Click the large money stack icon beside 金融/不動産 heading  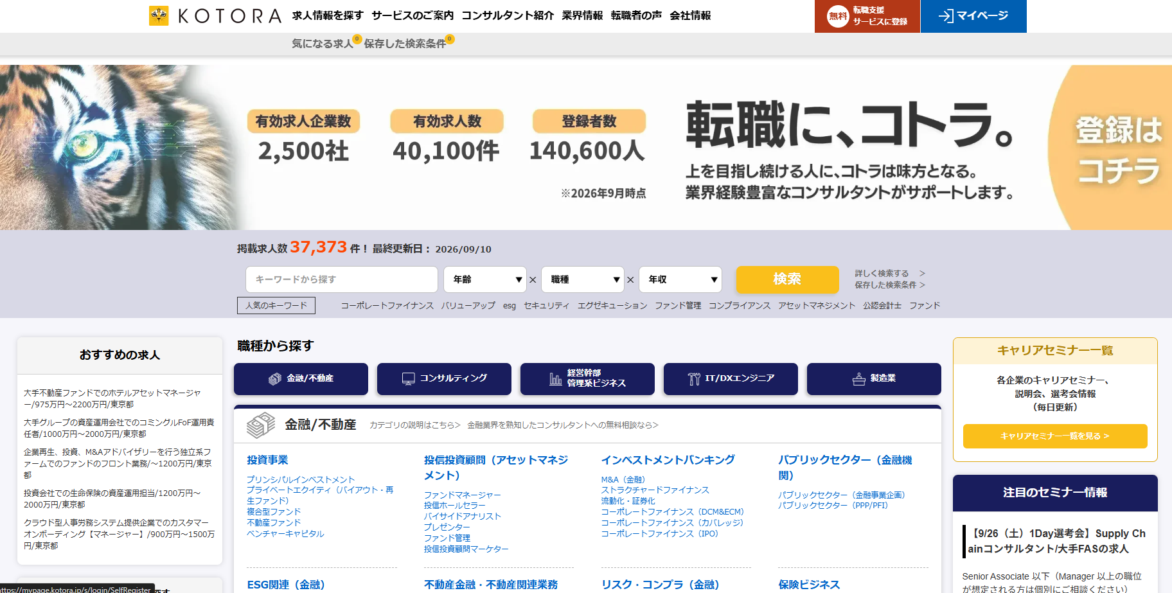(x=261, y=425)
